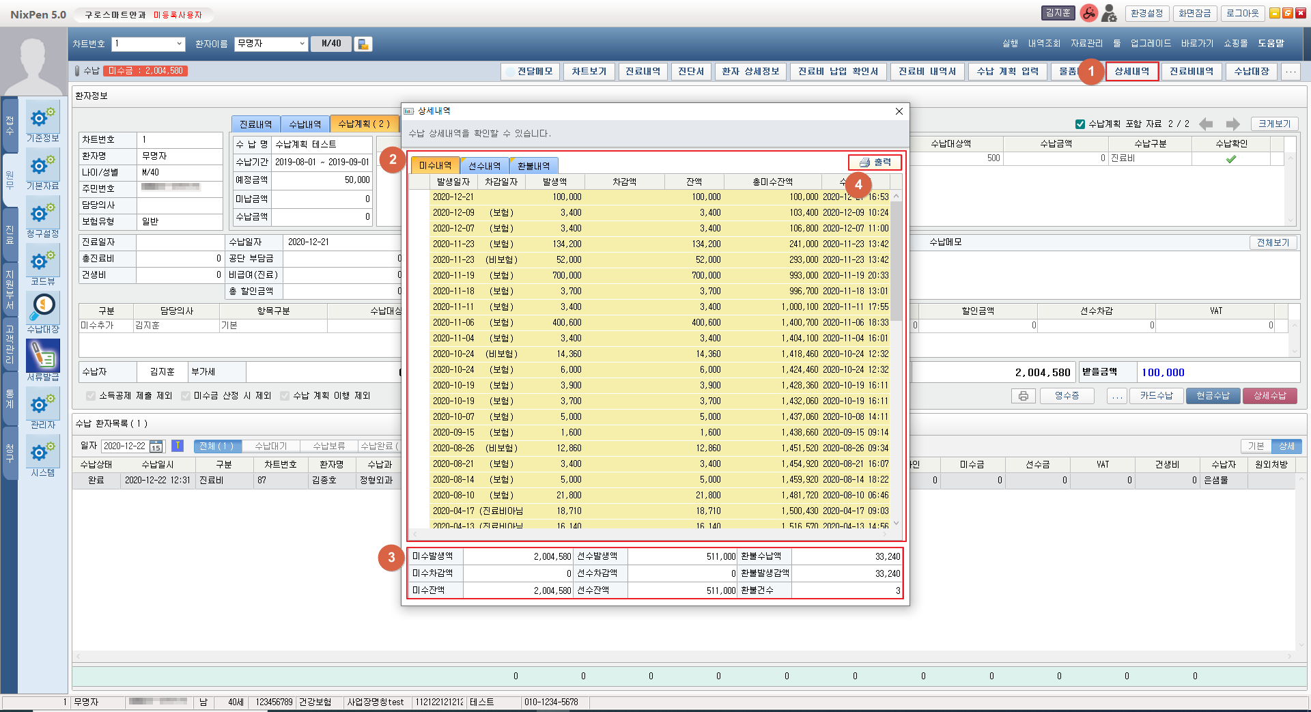Open the 서류발급 document icon
Screen dimensions: 1311x712
tap(42, 356)
